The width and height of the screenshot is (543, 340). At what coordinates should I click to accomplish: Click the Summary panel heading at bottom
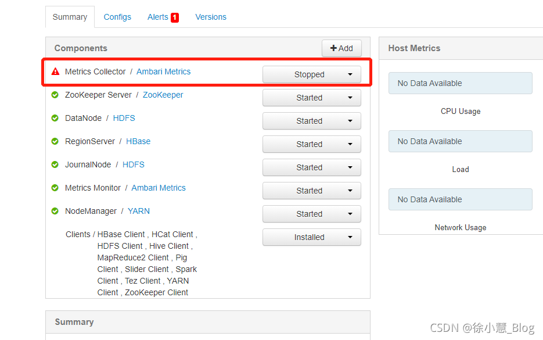[74, 322]
